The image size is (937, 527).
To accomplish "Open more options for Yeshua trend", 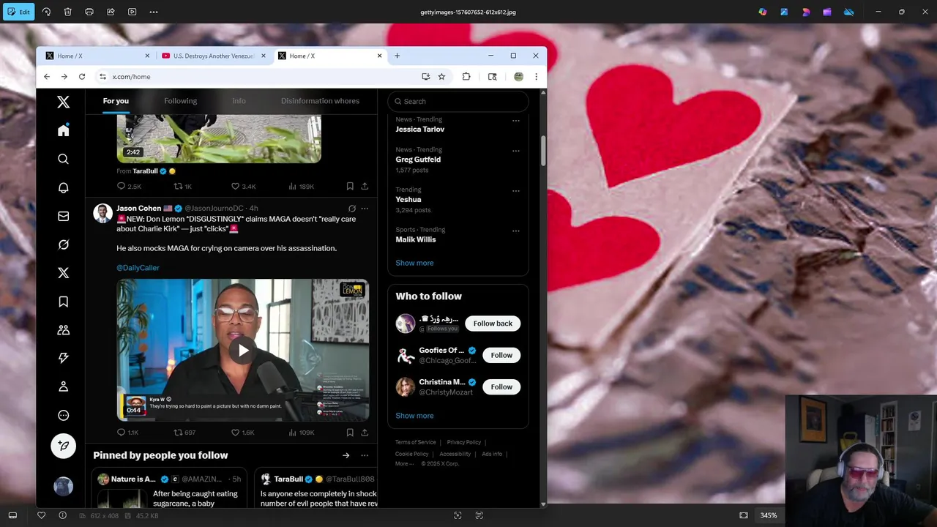I will pos(516,191).
